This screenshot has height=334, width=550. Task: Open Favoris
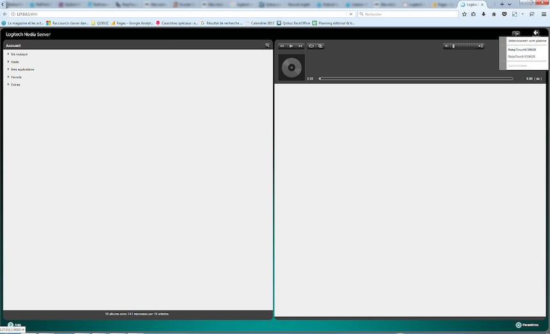[x=16, y=77]
